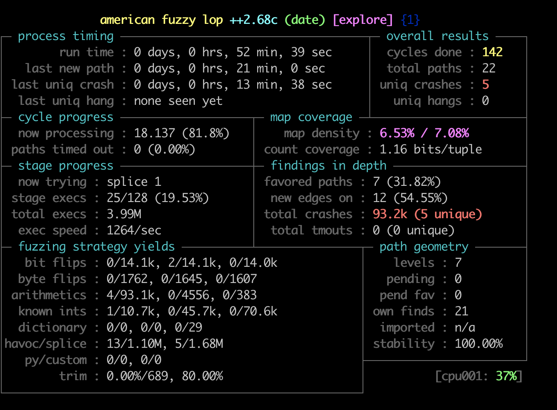Screen dimensions: 557x410
Task: Click the run time value '52 min, 39 sec'
Action: click(284, 52)
